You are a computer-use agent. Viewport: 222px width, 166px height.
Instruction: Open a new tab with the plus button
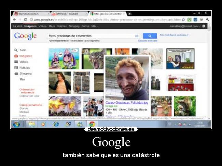pos(129,14)
